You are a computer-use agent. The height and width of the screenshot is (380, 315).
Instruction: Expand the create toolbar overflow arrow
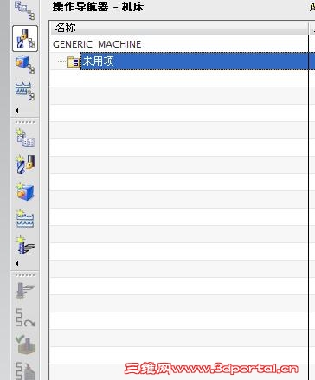pyautogui.click(x=17, y=263)
